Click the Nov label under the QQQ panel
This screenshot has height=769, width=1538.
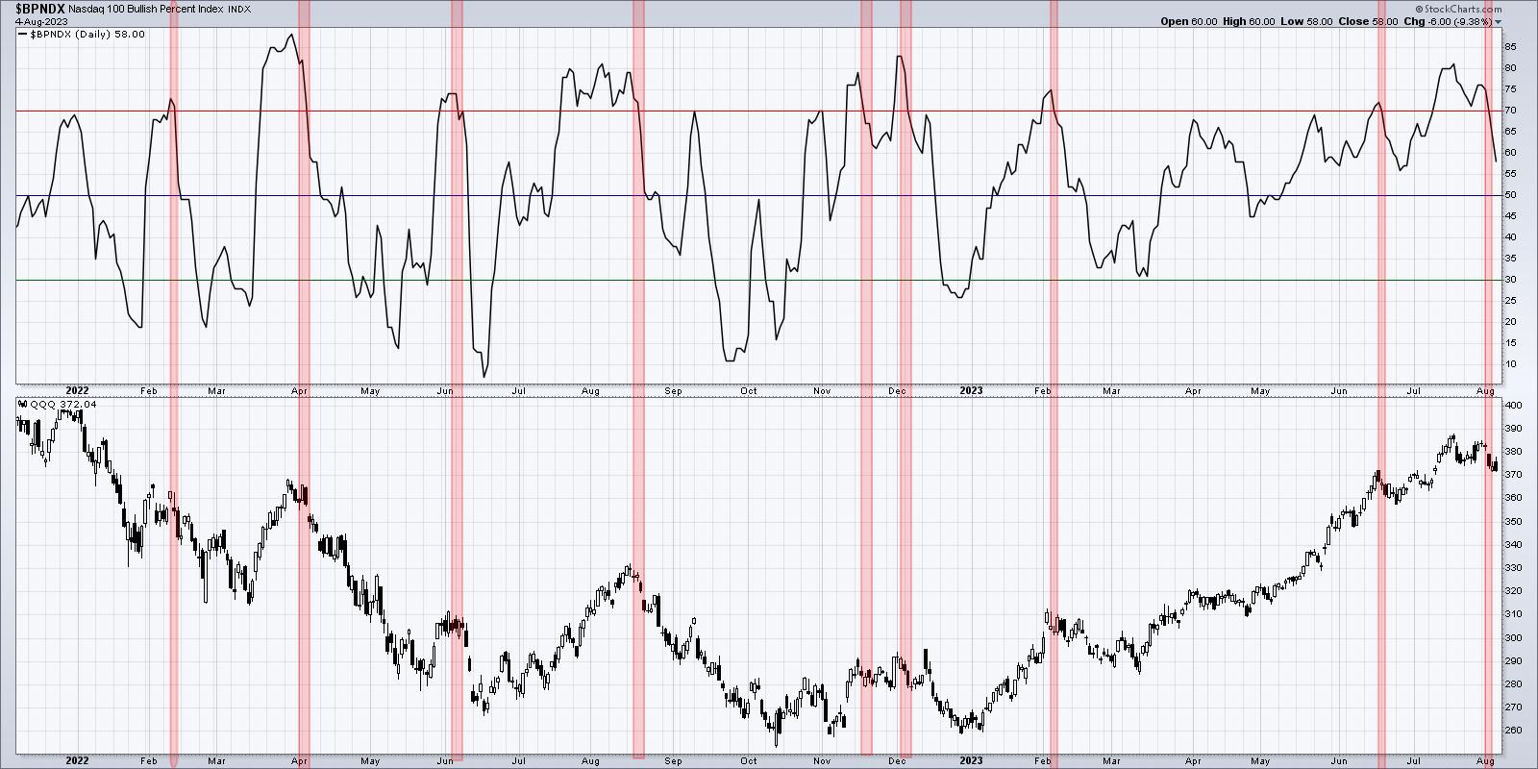point(822,761)
